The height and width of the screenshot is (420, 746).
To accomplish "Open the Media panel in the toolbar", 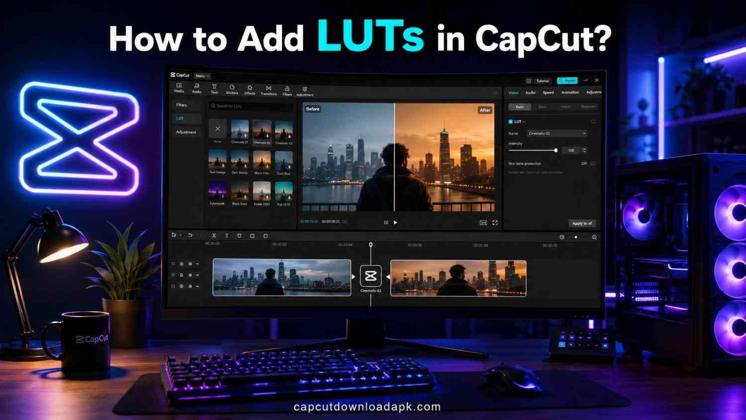I will tap(179, 88).
